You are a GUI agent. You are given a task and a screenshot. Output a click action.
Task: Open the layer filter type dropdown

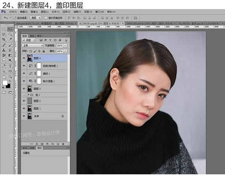coord(29,40)
